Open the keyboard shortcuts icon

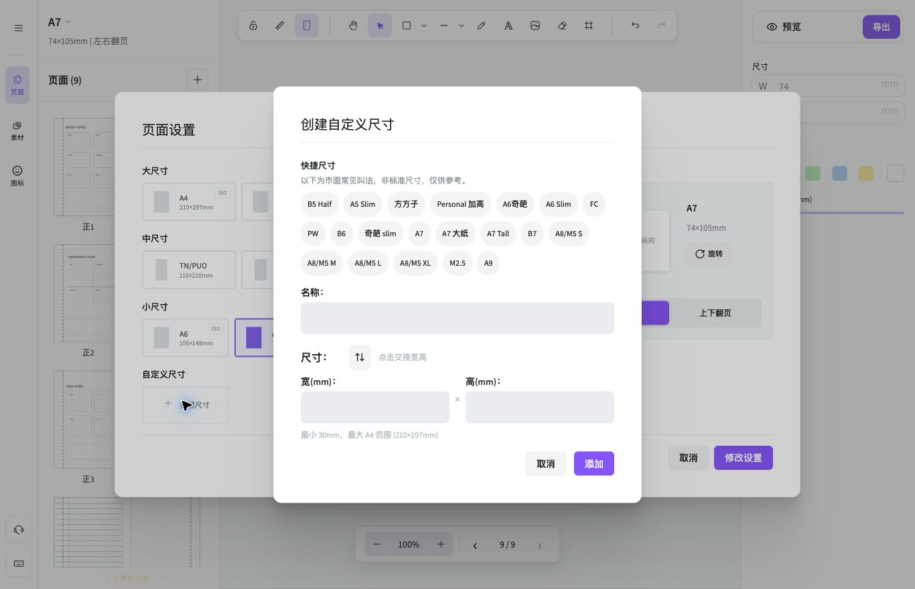pos(19,564)
